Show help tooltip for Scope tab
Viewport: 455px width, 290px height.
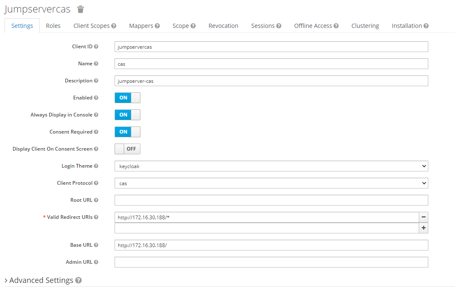[x=193, y=26]
